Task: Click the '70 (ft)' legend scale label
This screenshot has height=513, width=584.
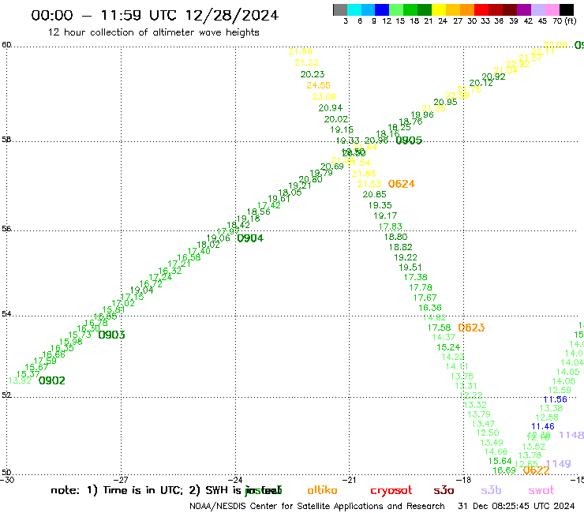Action: (x=564, y=21)
